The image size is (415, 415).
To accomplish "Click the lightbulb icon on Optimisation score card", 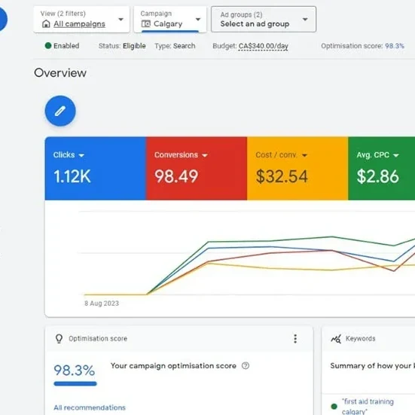I will coord(59,338).
